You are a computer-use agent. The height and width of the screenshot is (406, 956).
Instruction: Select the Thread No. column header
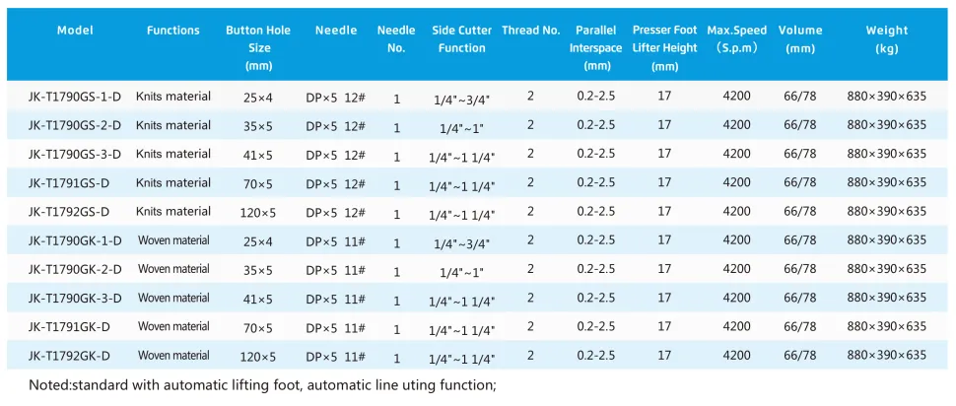pyautogui.click(x=530, y=31)
